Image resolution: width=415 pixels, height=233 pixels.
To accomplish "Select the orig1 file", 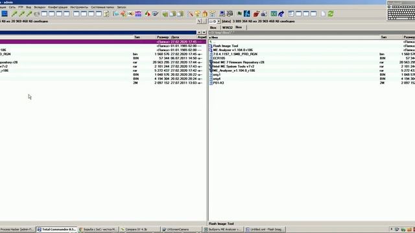I will coord(217,75).
